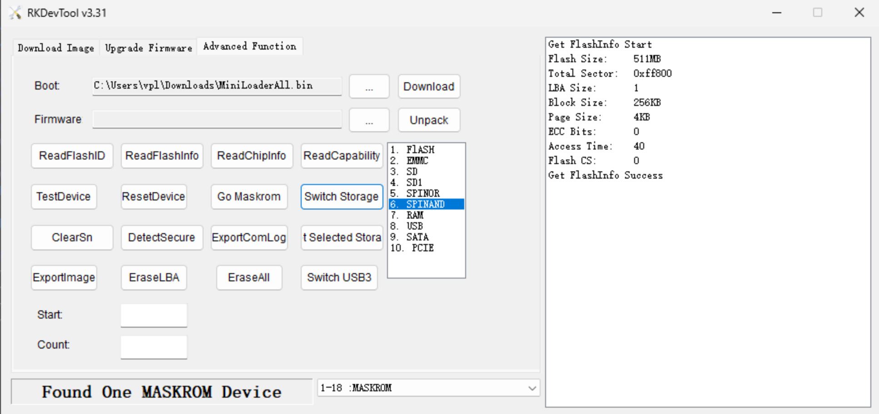Click the Download button
Image resolution: width=879 pixels, height=414 pixels.
[x=429, y=86]
